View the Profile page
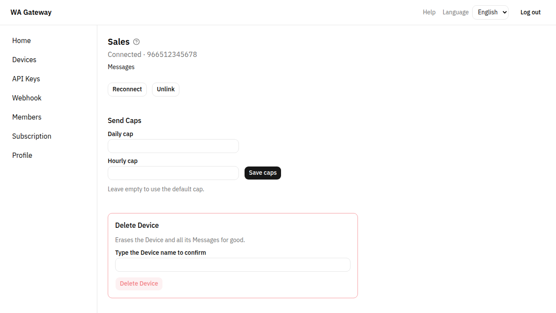 pos(22,155)
